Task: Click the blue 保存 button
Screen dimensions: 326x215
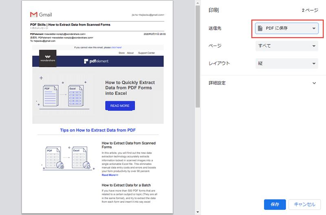Action: [x=275, y=204]
